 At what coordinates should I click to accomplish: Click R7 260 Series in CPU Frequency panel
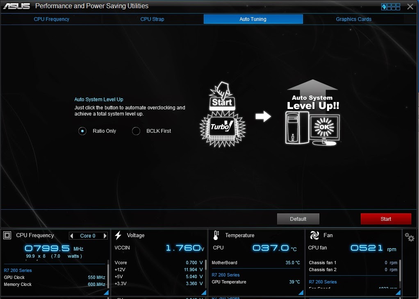[x=18, y=270]
